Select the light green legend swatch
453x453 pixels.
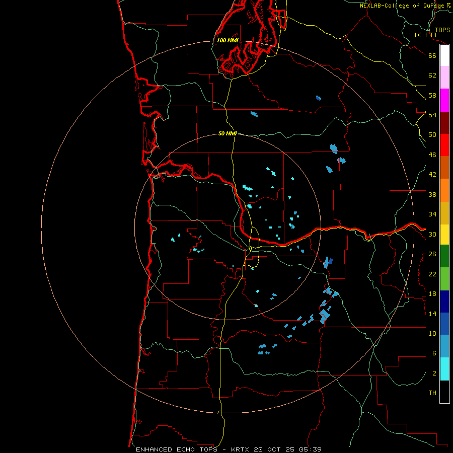tap(444, 279)
